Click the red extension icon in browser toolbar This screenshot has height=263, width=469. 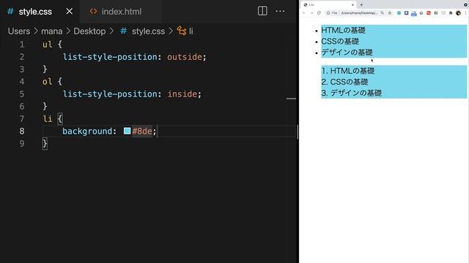tap(429, 13)
